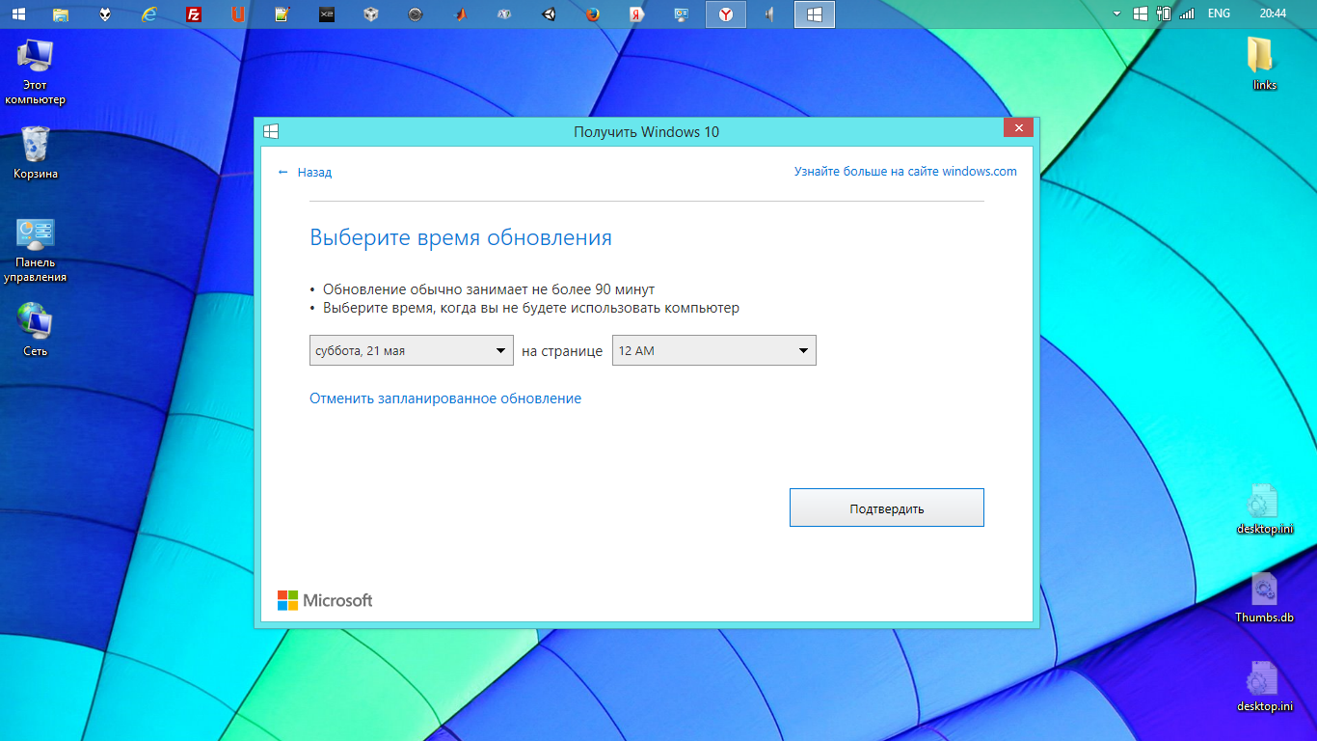Viewport: 1317px width, 741px height.
Task: Open FileZilla from the taskbar
Action: click(x=194, y=14)
